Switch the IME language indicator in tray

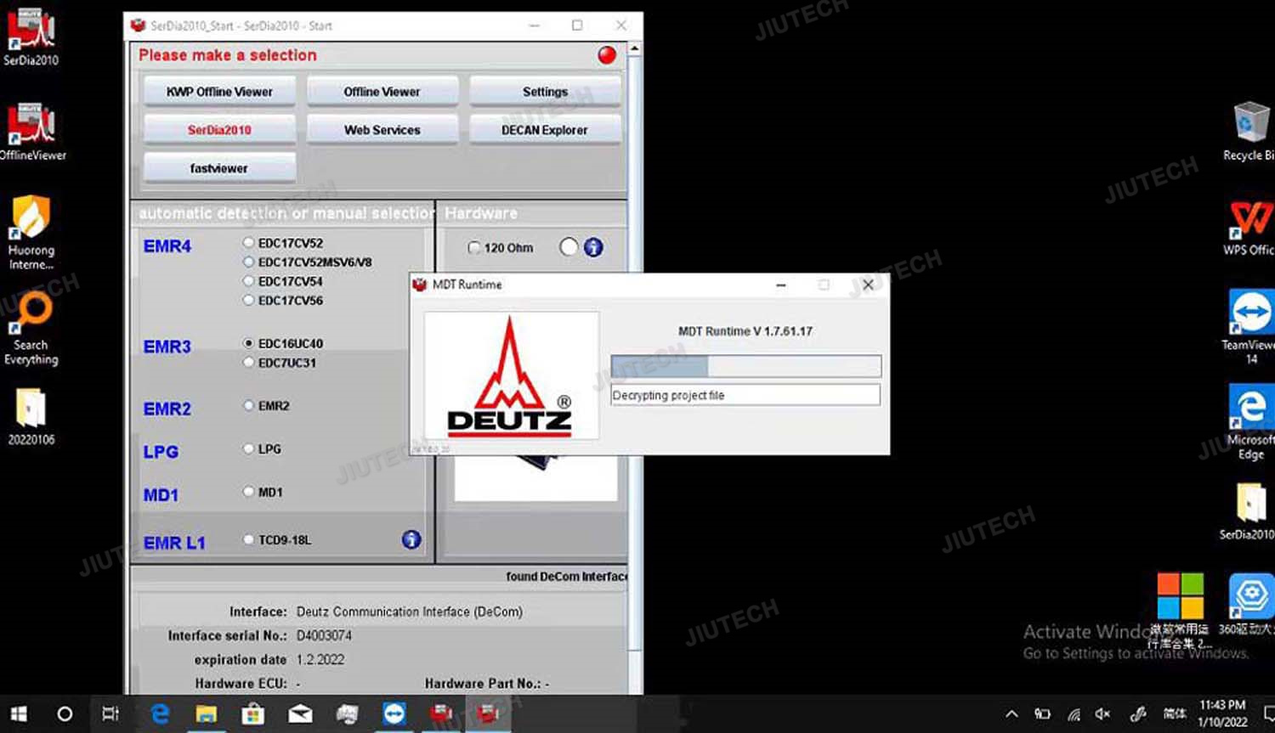pyautogui.click(x=1175, y=714)
